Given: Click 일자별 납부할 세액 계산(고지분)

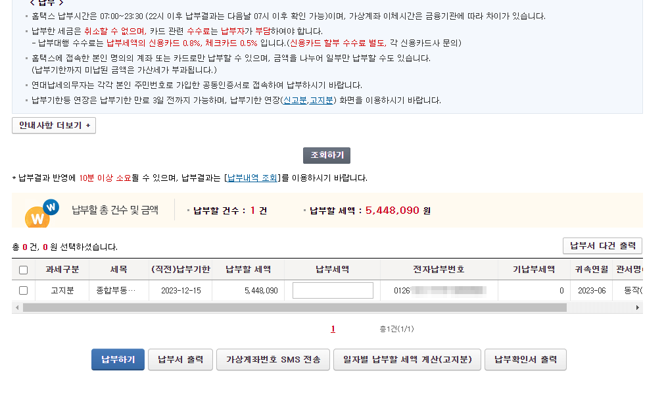Looking at the screenshot, I should click(407, 359).
